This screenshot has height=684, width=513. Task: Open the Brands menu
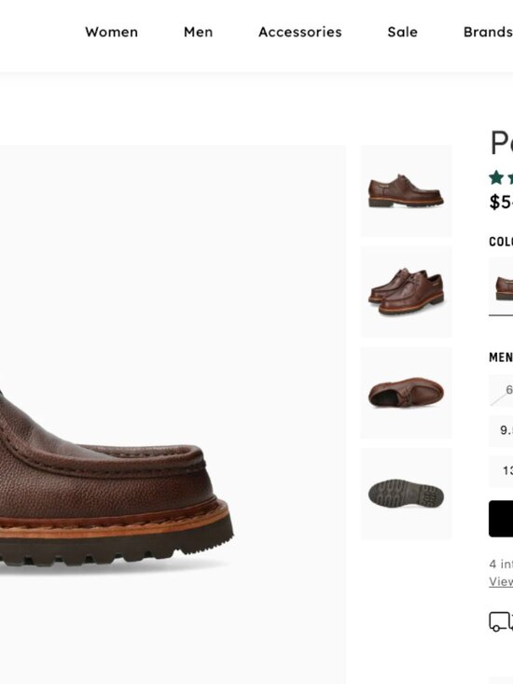pos(488,32)
